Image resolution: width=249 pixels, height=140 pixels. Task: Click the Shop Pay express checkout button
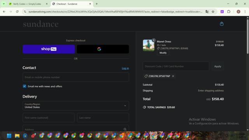point(49,49)
